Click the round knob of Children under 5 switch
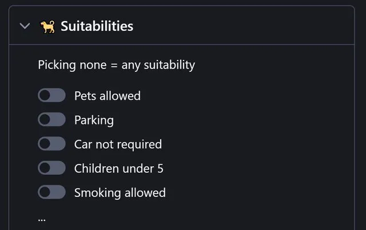 [x=45, y=168]
